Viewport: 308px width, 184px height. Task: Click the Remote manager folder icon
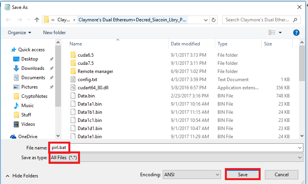pos(73,71)
